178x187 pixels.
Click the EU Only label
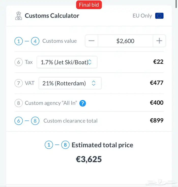[142, 16]
